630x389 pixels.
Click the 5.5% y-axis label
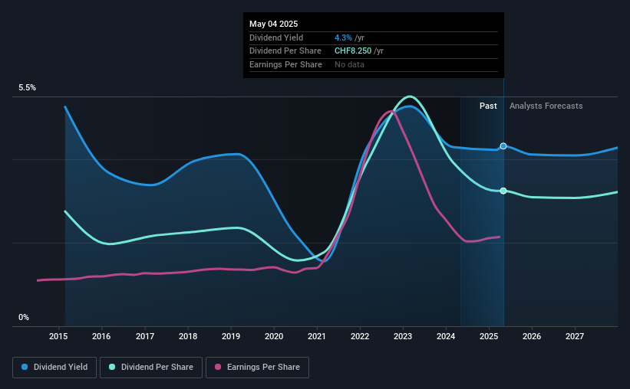[27, 87]
